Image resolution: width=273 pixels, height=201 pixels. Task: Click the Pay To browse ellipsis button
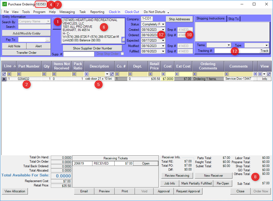point(48,40)
